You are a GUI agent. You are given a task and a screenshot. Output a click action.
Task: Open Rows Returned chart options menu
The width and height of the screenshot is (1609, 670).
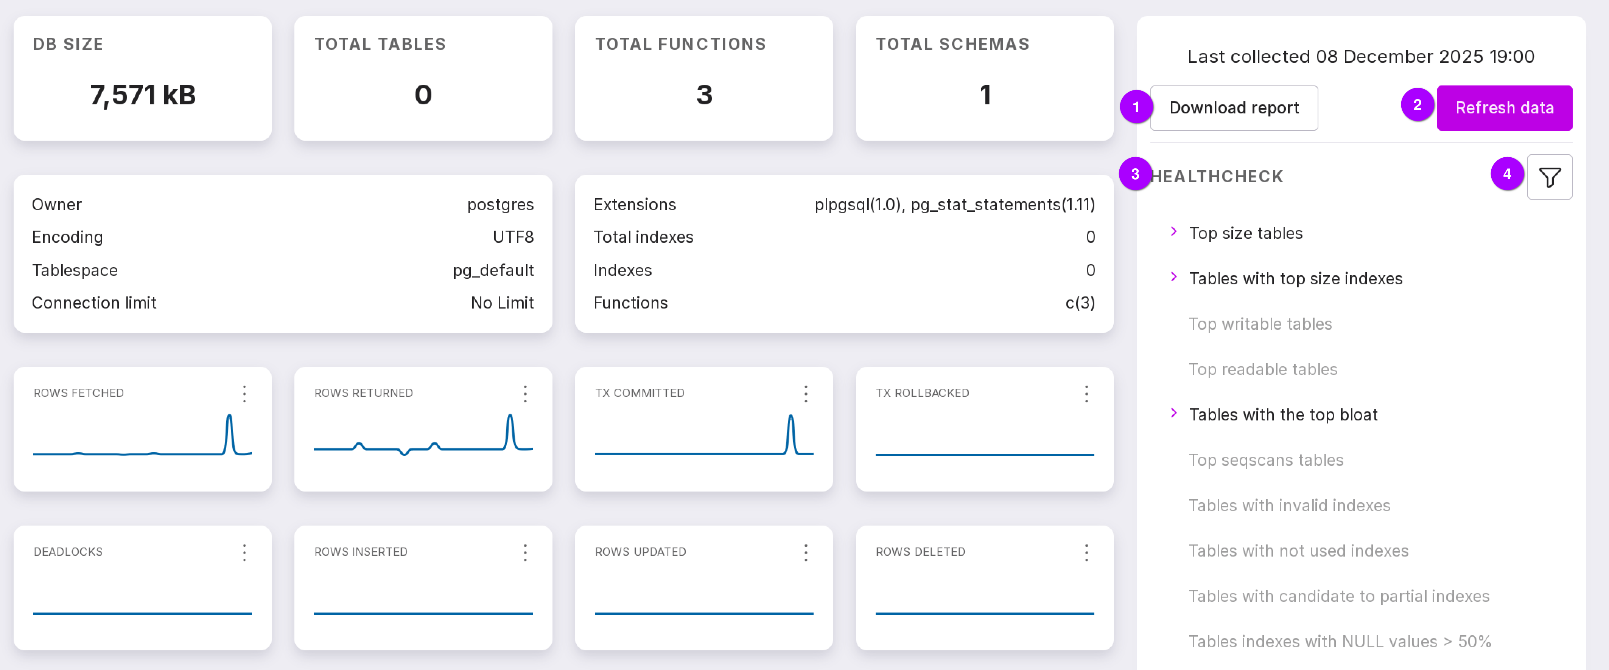coord(525,394)
